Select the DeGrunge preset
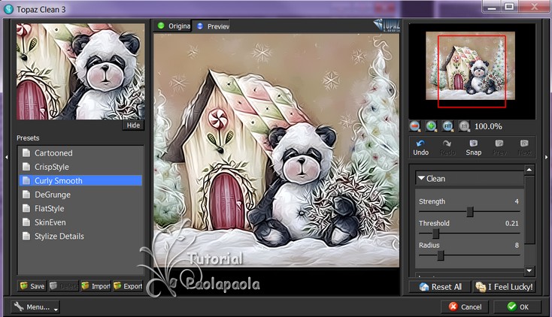552x317 pixels. point(80,195)
